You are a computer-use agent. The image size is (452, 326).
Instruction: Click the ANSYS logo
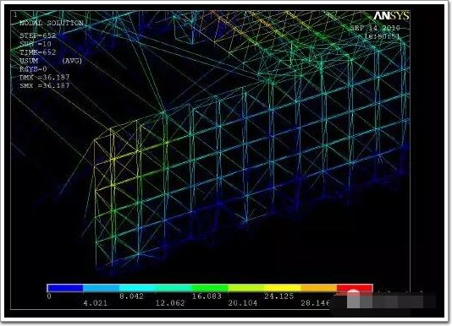point(391,16)
